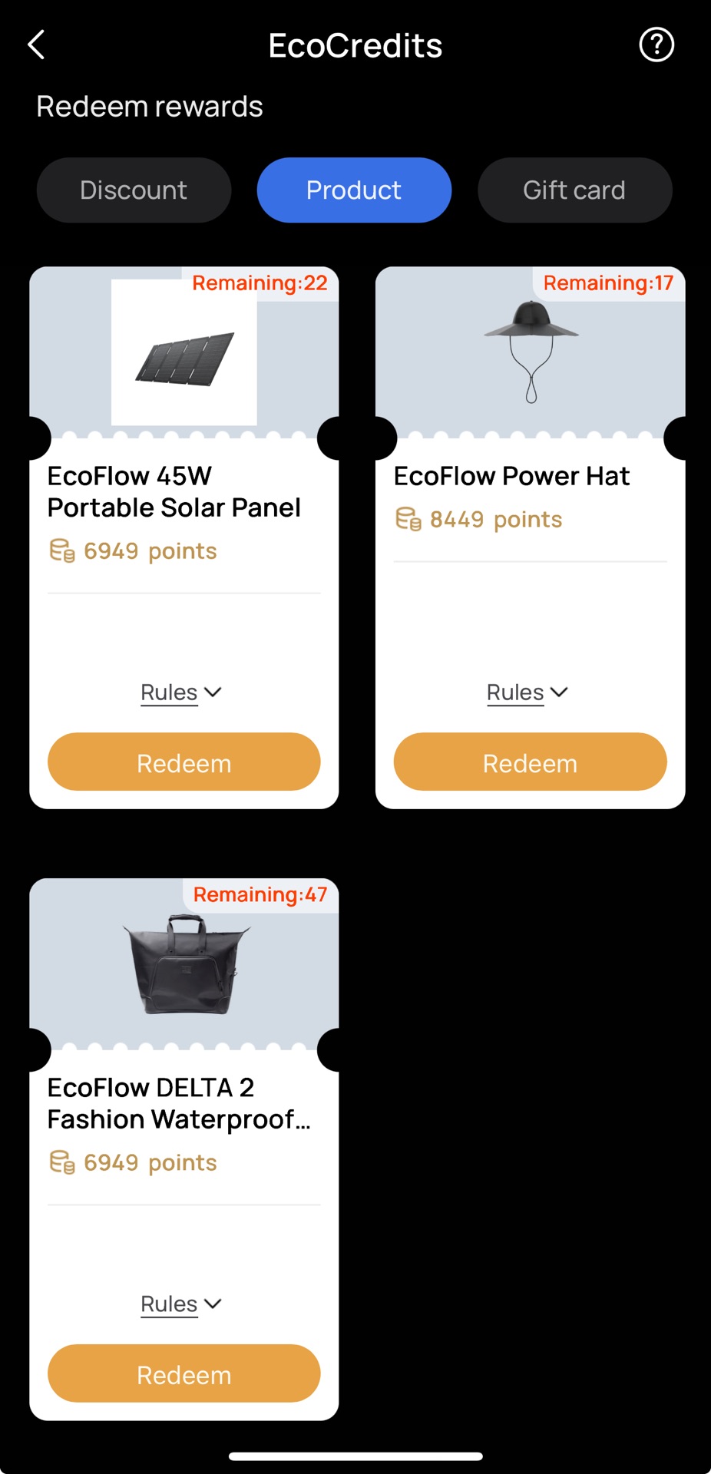Open the Power Hat product image
This screenshot has height=1474, width=711.
[531, 352]
